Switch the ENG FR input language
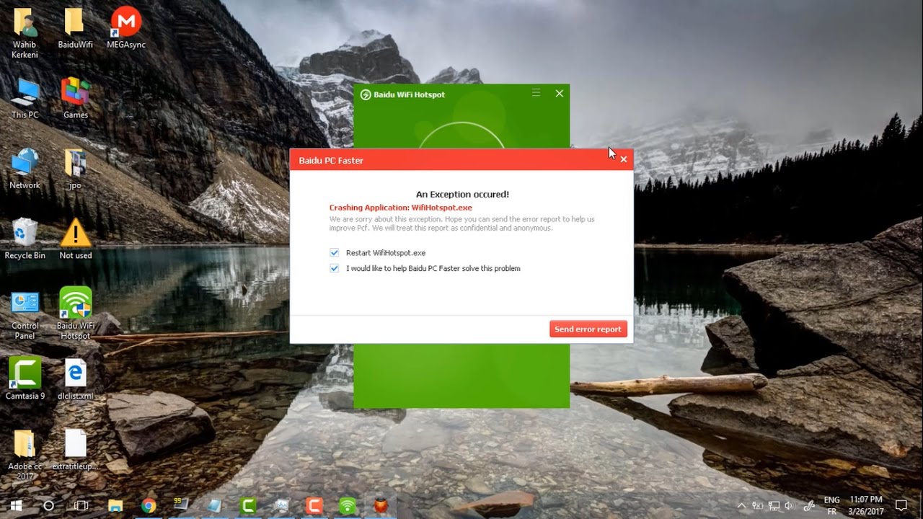923x519 pixels. (x=831, y=505)
